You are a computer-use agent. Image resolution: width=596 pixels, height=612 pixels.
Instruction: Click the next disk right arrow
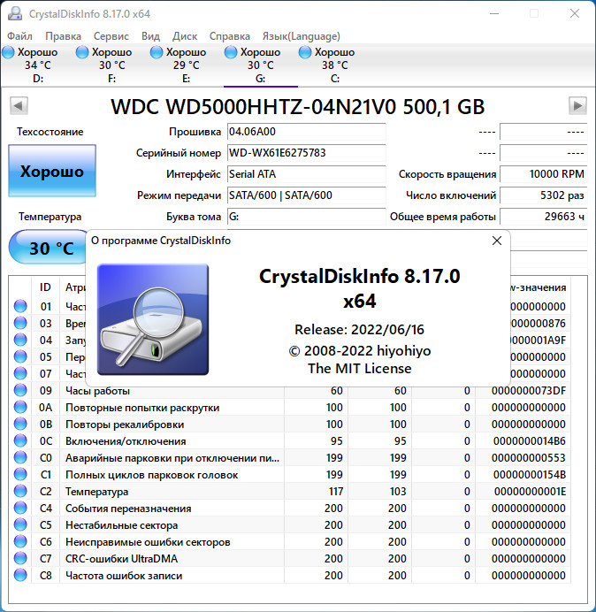click(577, 106)
